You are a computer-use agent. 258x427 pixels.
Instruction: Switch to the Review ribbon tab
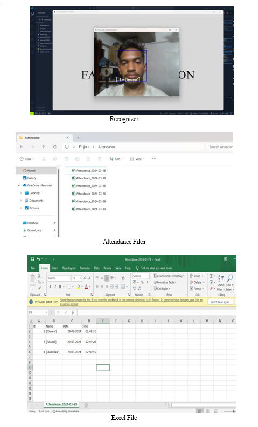click(107, 268)
